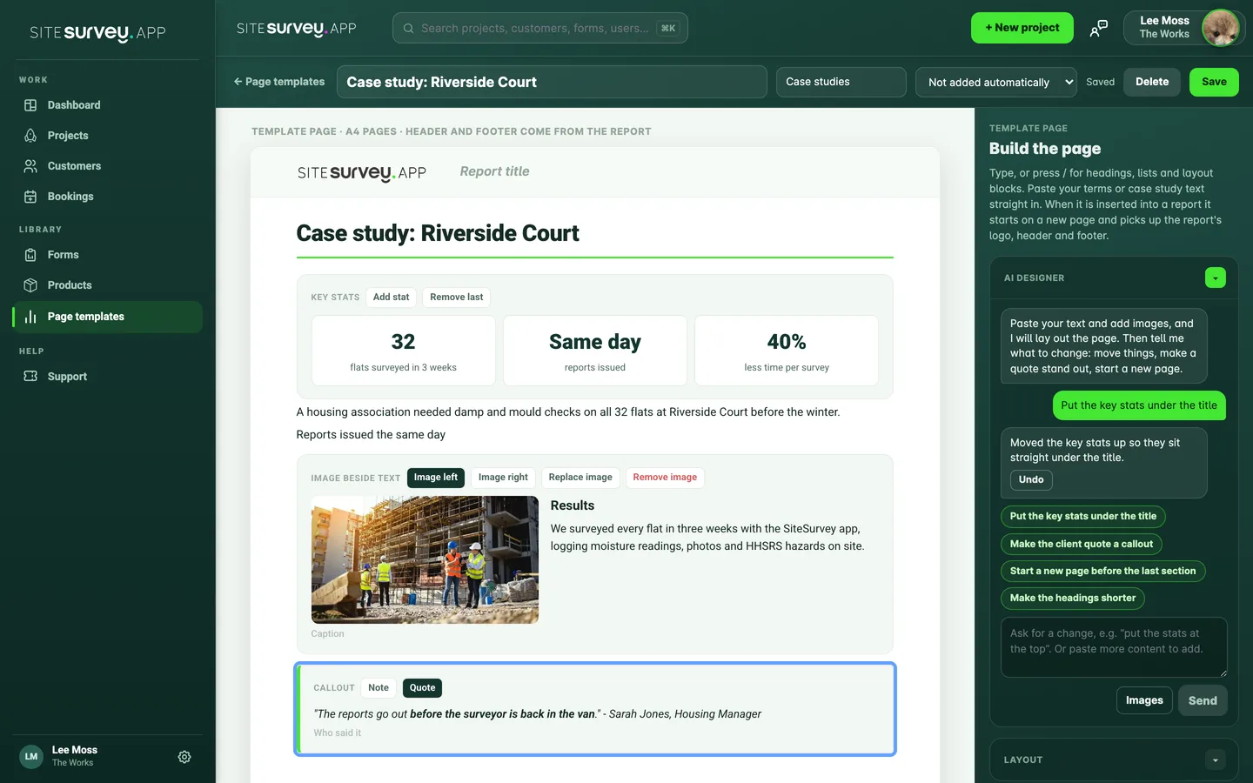This screenshot has height=783, width=1253.
Task: Click the Bookings calendar icon
Action: 30,197
